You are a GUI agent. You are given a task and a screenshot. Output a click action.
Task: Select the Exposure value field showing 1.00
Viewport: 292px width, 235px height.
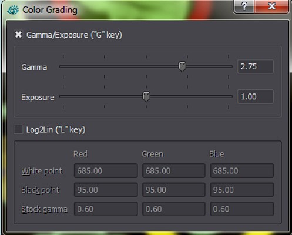[255, 97]
